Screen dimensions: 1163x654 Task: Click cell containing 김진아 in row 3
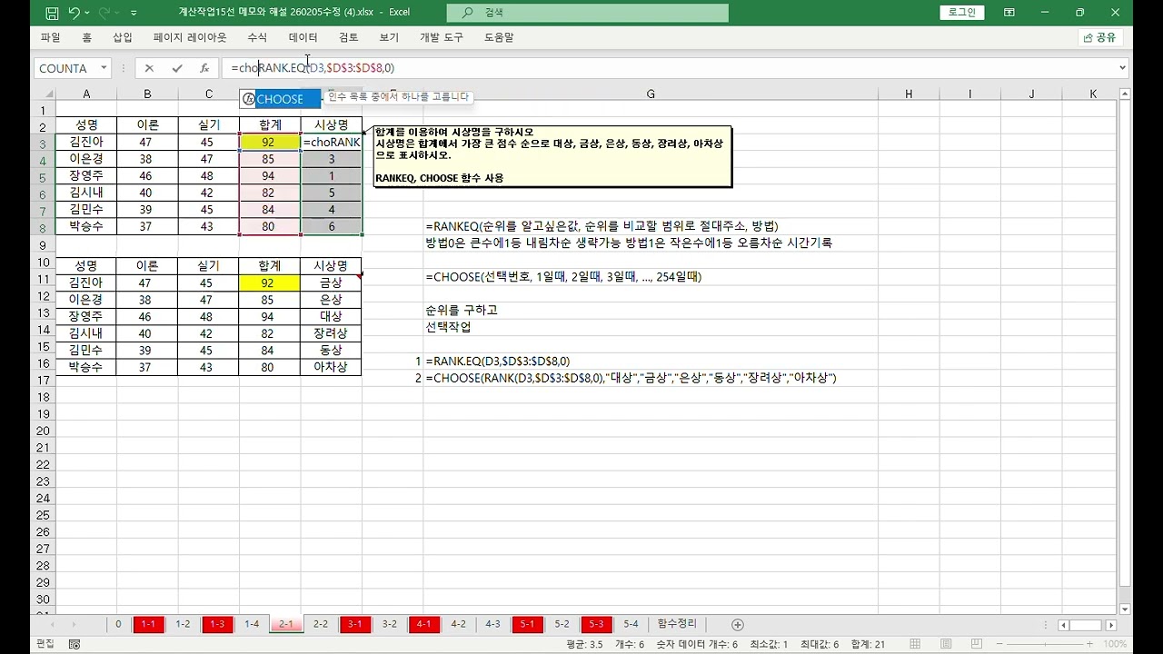click(x=86, y=143)
